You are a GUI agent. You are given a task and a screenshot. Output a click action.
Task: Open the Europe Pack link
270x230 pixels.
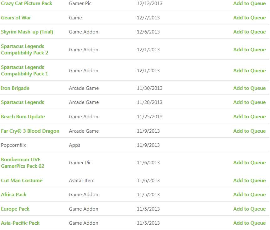15,209
